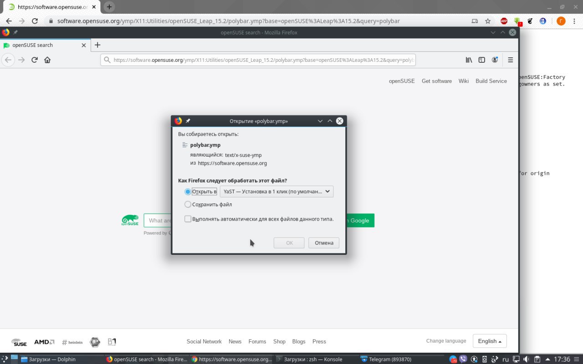Open Viber tray icon
The image size is (583, 364).
click(464, 359)
